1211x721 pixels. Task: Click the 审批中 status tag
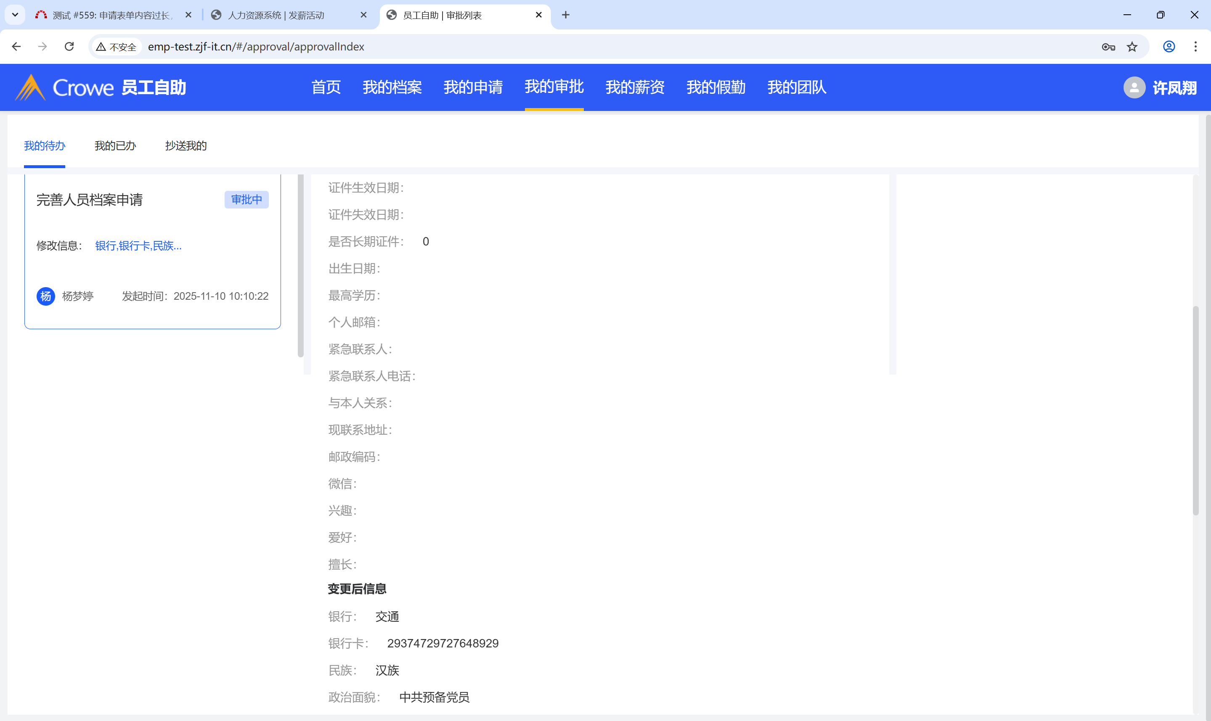coord(246,200)
